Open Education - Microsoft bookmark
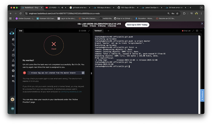 click(144, 19)
